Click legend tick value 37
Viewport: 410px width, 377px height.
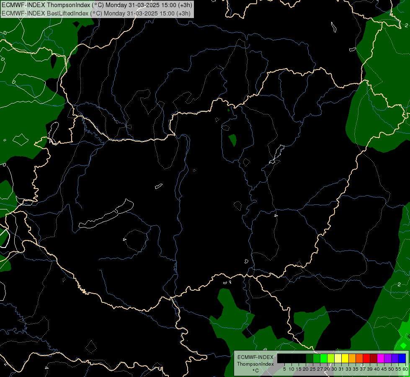click(362, 369)
